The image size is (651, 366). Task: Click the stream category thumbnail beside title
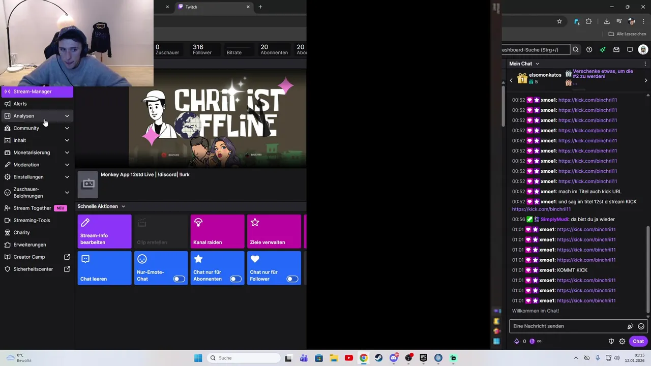click(x=87, y=185)
